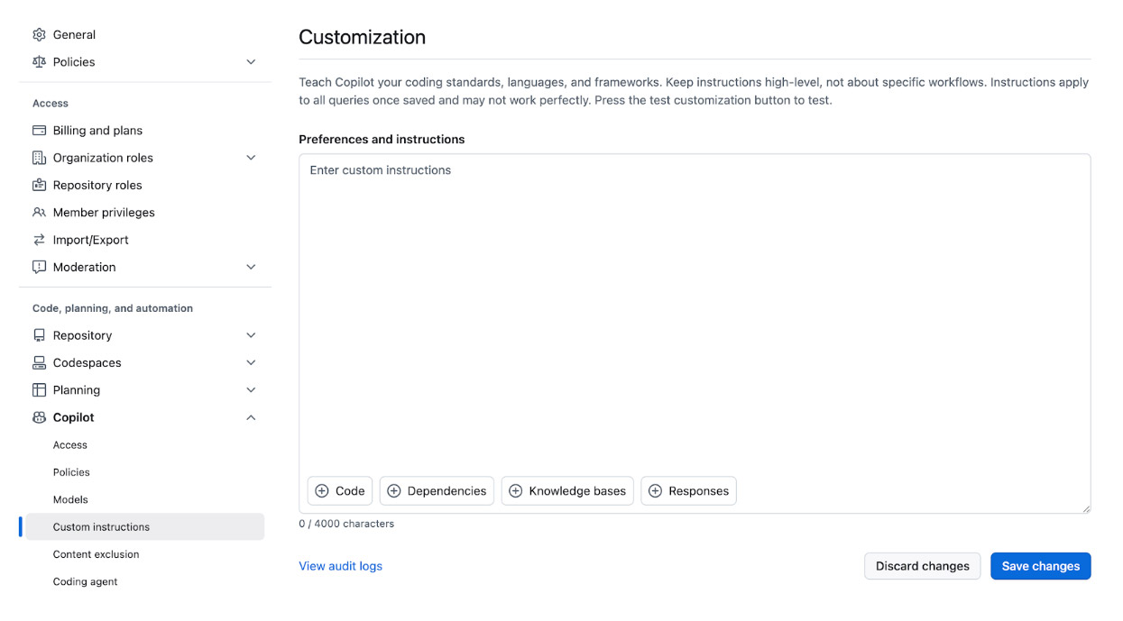The height and width of the screenshot is (621, 1123).
Task: Expand the Moderation section
Action: point(251,267)
